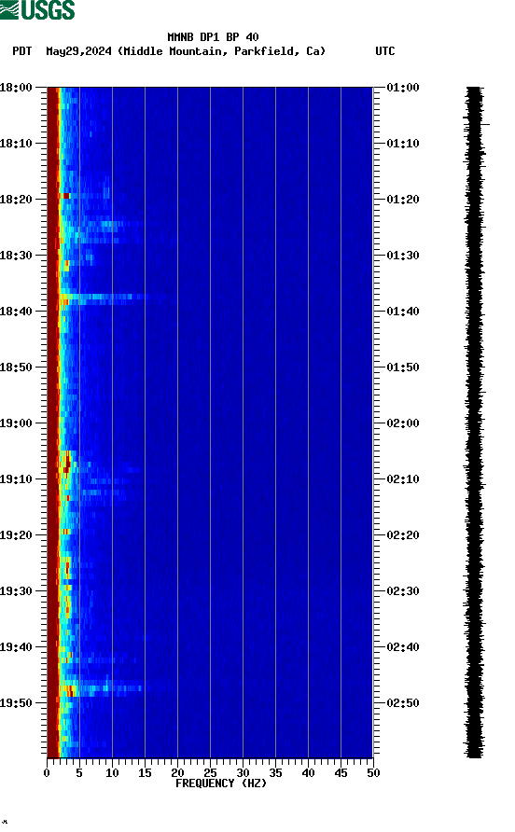Image resolution: width=515 pixels, height=832 pixels.
Task: Click the red hotspot near 18:19 at 3 Hz
Action: pyautogui.click(x=66, y=196)
